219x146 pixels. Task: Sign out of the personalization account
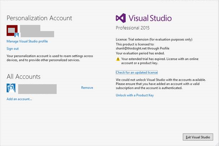click(13, 49)
